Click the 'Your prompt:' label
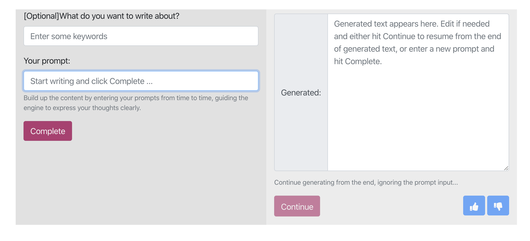This screenshot has width=530, height=241. pyautogui.click(x=47, y=61)
